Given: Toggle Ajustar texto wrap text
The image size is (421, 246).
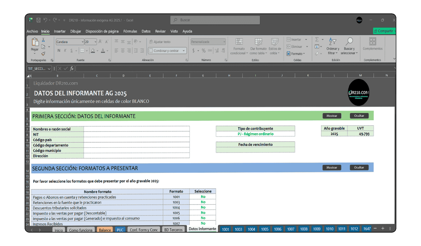Looking at the screenshot, I should (160, 42).
